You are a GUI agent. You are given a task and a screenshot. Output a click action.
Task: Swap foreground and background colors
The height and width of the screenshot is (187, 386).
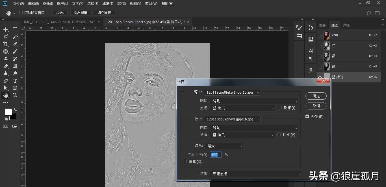[x=15, y=110]
